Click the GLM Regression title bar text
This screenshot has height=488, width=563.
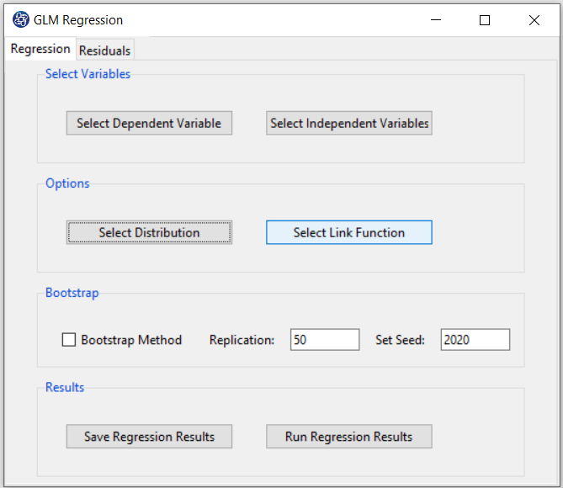click(x=78, y=20)
